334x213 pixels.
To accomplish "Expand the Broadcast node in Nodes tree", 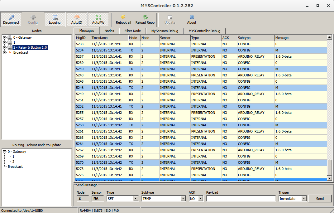I will pyautogui.click(x=4, y=52).
